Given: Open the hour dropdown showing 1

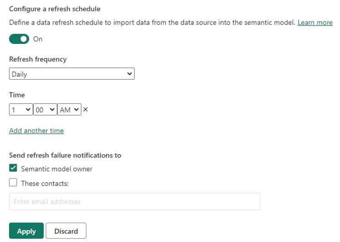Looking at the screenshot, I should click(21, 110).
